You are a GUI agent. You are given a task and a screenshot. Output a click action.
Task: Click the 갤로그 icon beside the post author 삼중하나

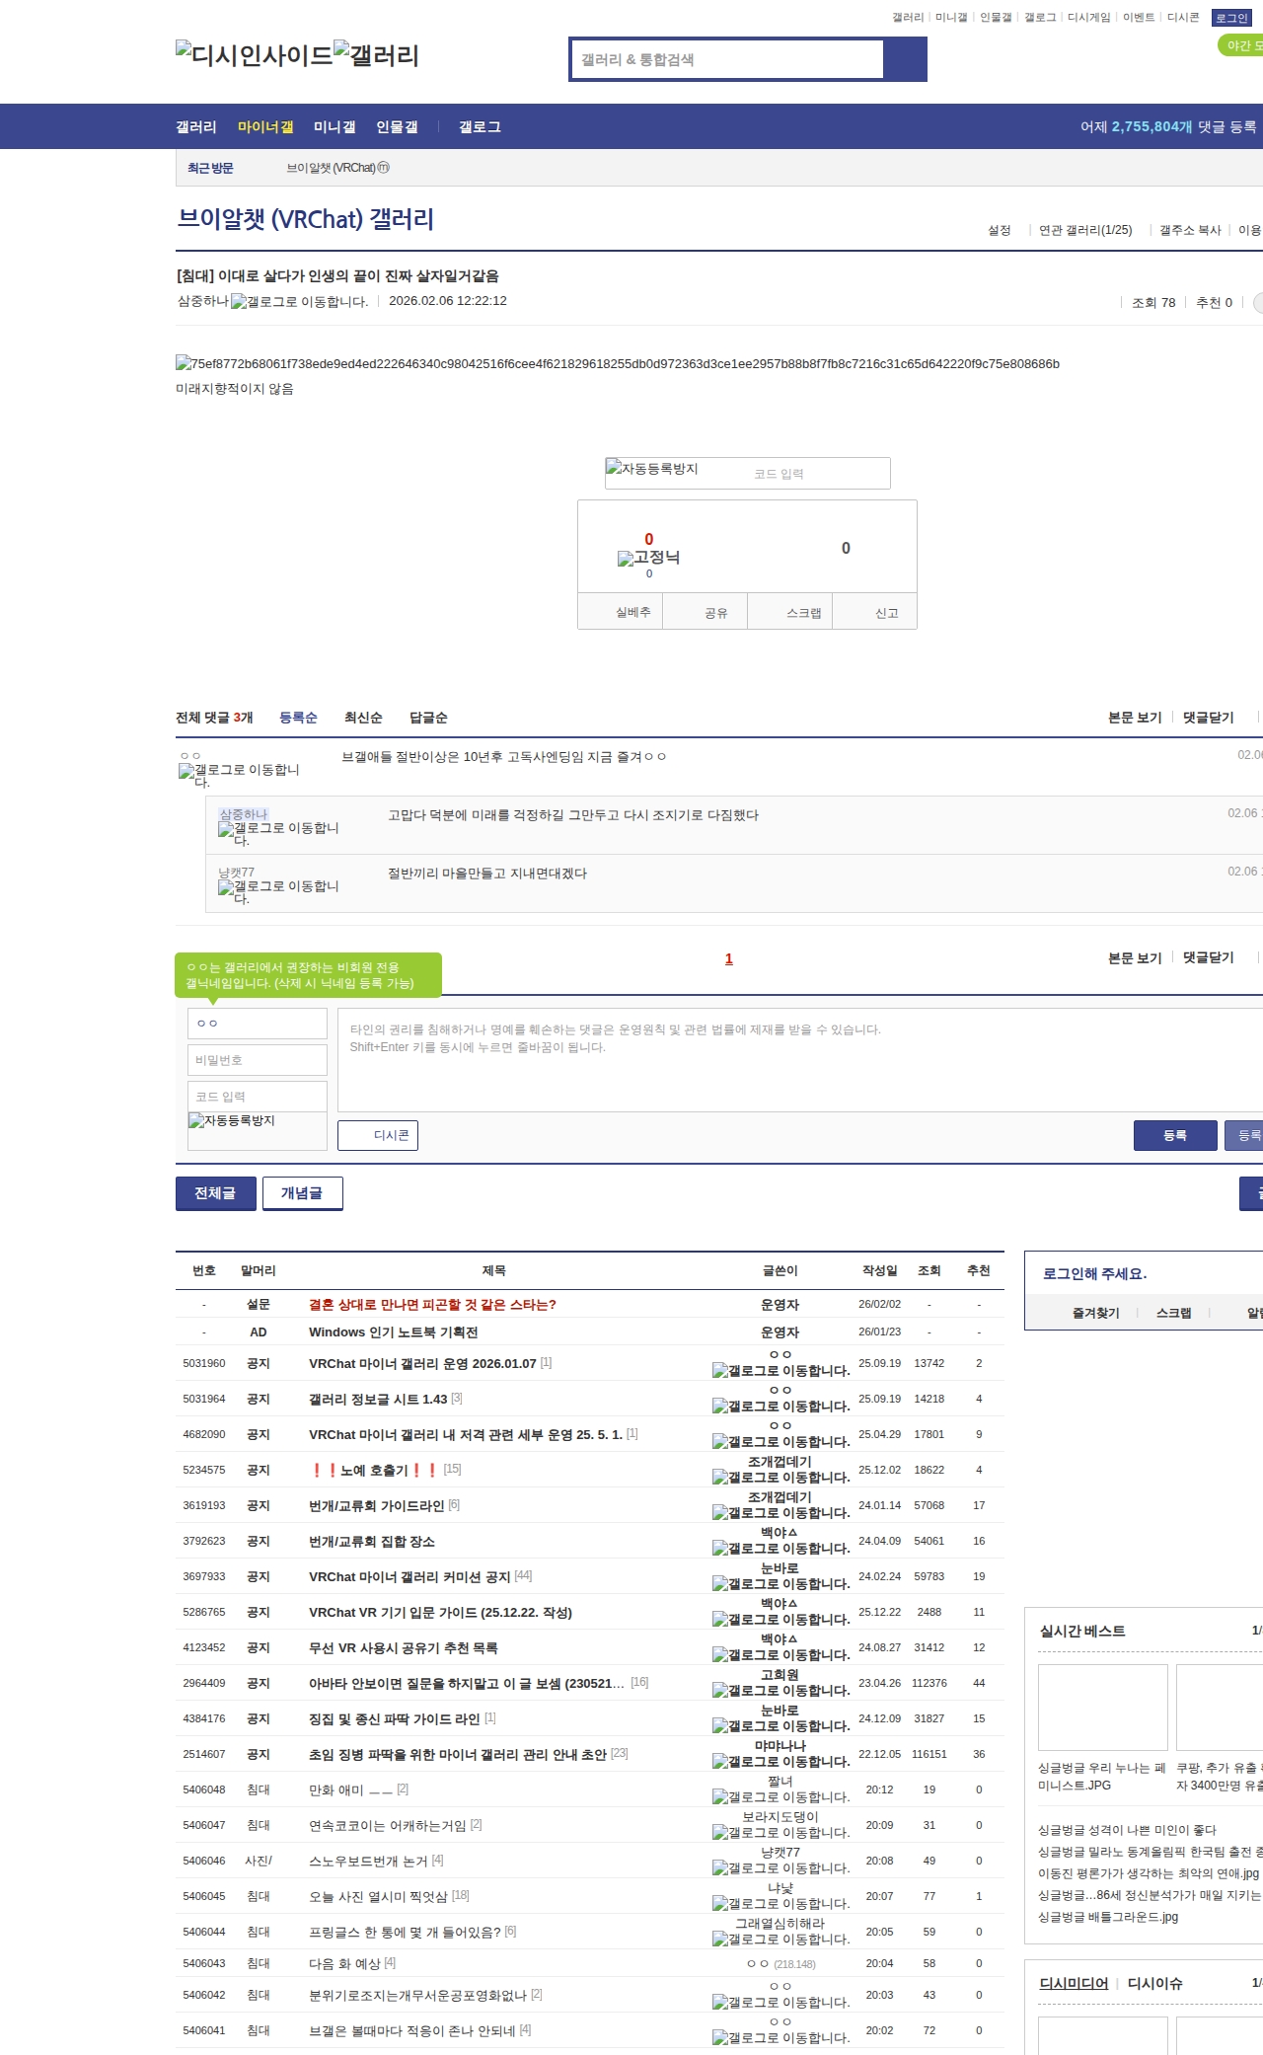(299, 302)
